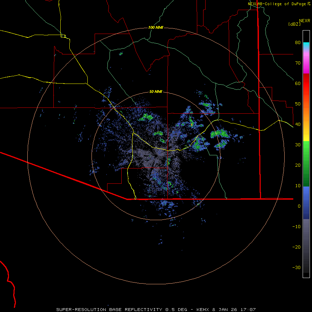This screenshot has height=312, width=312.
Task: Click the -30 value on the dBZ scale
Action: [x=296, y=268]
